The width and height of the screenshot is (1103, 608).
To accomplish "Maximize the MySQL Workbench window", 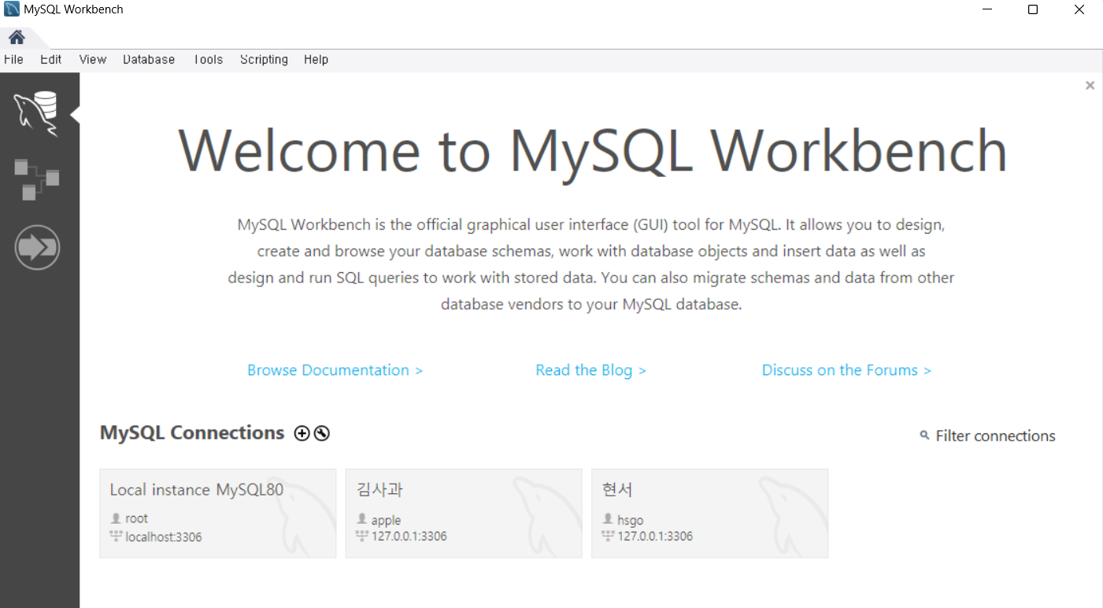I will click(1033, 9).
